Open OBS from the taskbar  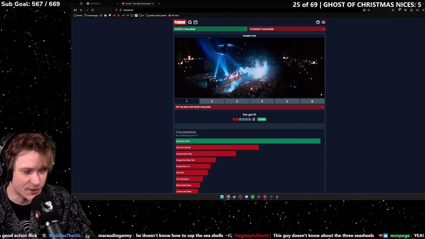pyautogui.click(x=240, y=197)
